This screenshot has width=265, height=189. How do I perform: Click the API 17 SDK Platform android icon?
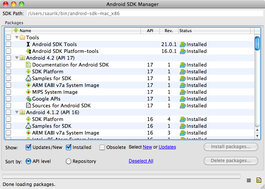(28, 71)
